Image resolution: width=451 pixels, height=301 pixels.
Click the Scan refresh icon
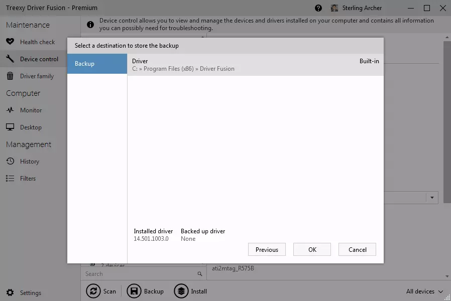tap(93, 291)
